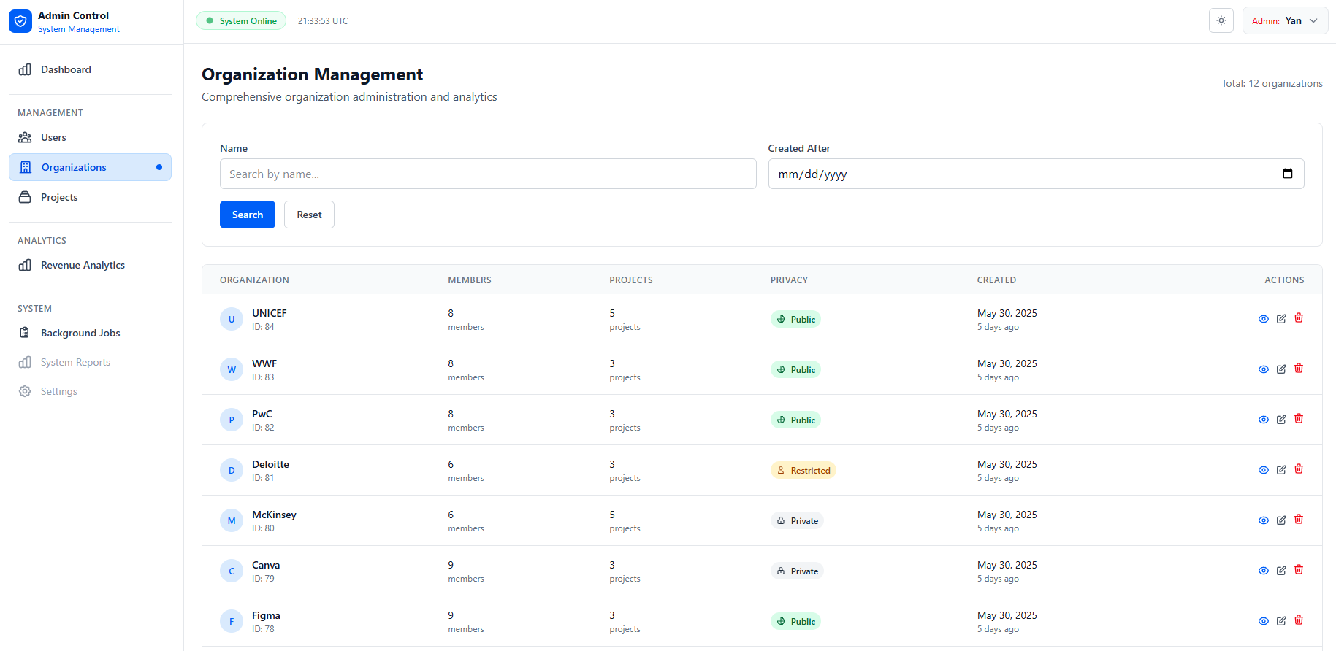
Task: Click the Search by name input field
Action: pos(488,174)
